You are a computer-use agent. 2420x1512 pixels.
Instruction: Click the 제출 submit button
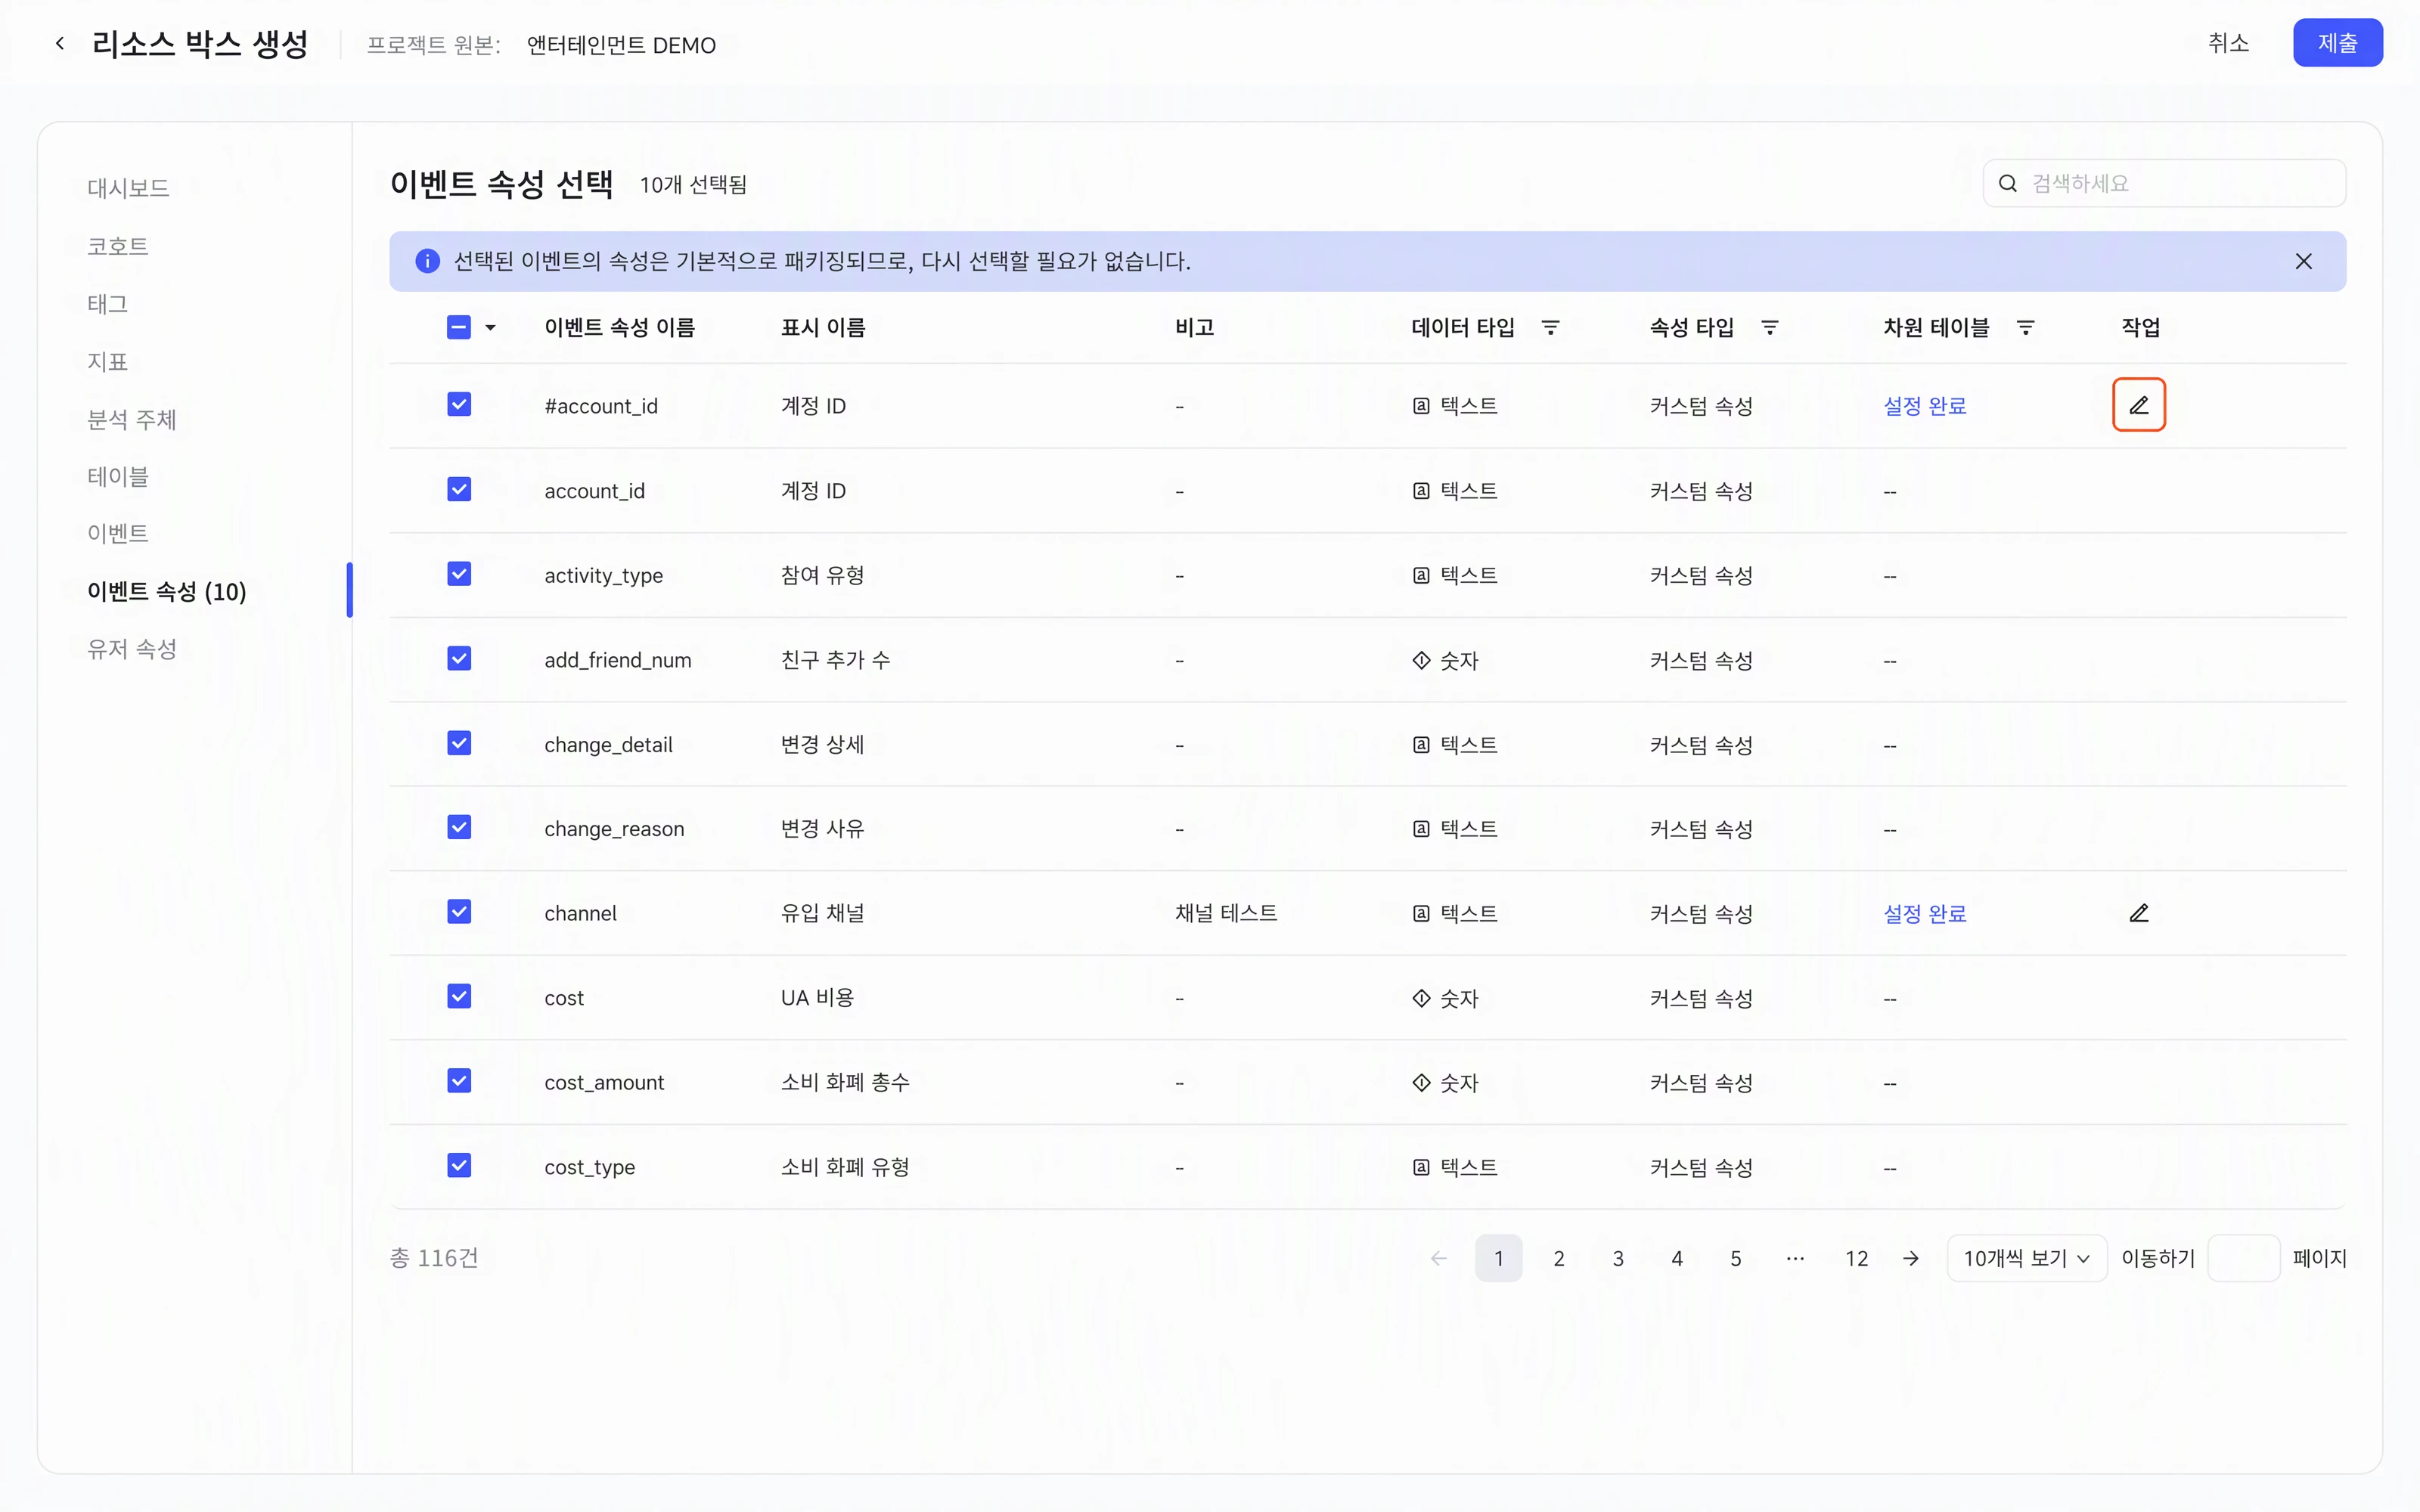pos(2337,43)
